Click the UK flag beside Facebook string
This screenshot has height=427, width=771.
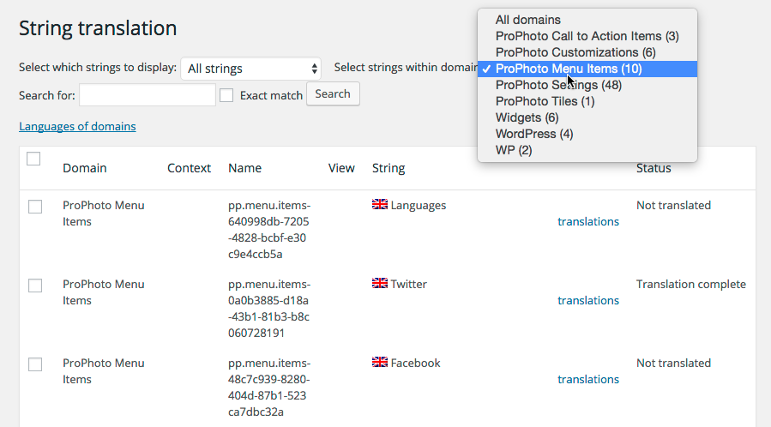tap(380, 362)
